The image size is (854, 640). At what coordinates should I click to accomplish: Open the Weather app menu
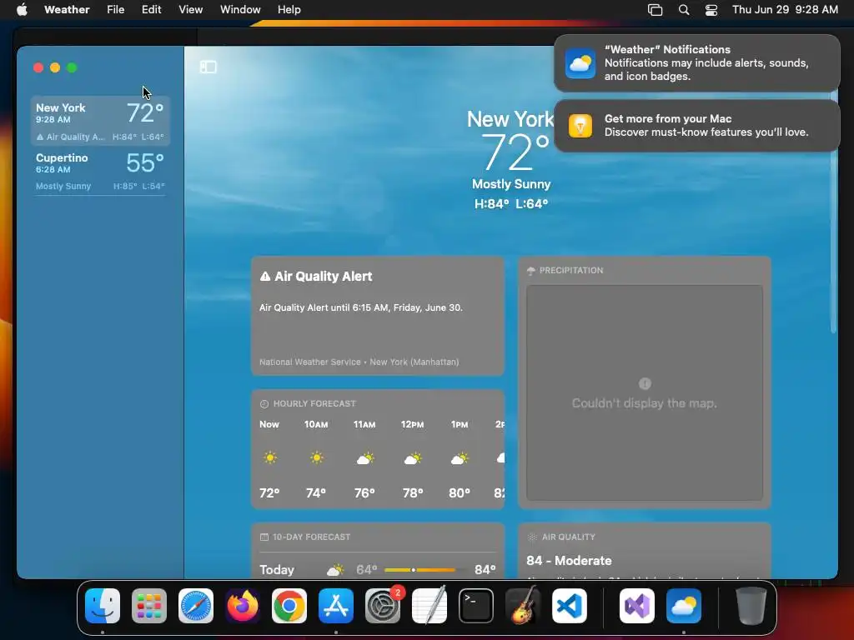click(67, 9)
